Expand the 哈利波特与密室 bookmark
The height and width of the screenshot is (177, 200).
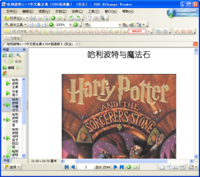click(x=4, y=119)
